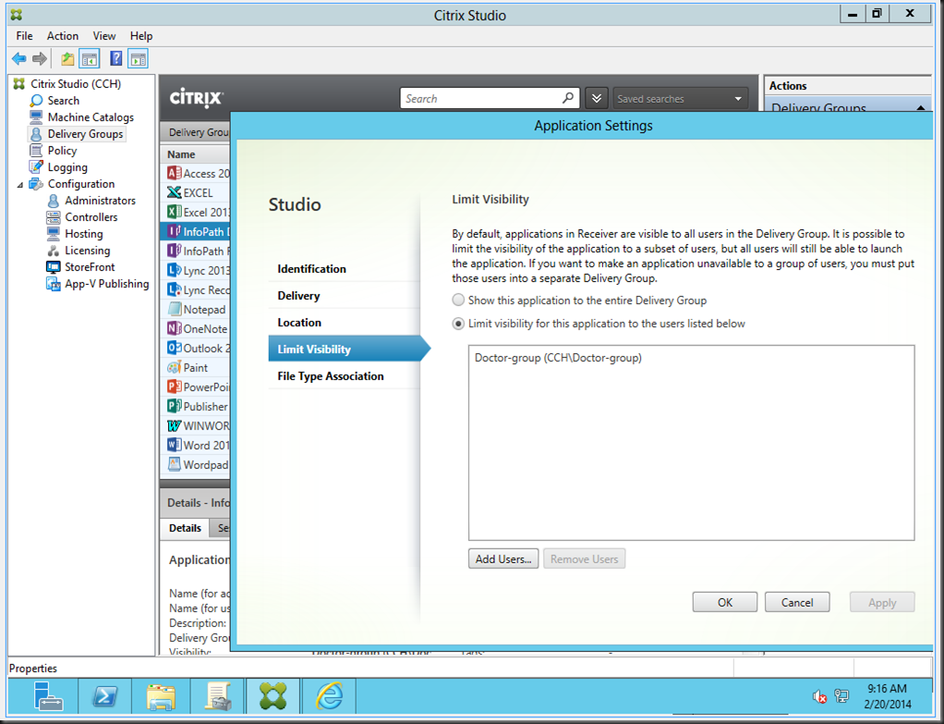Select Limit visibility to users listed below
This screenshot has width=944, height=724.
[x=459, y=324]
